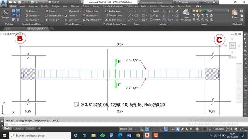Open the Profile creation tool
Image resolution: width=248 pixels, height=139 pixels.
click(71, 15)
